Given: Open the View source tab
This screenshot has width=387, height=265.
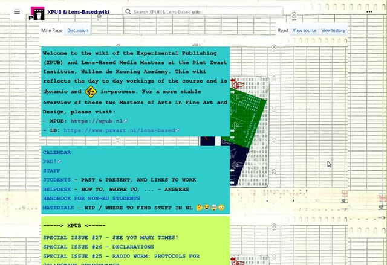Looking at the screenshot, I should (x=304, y=30).
